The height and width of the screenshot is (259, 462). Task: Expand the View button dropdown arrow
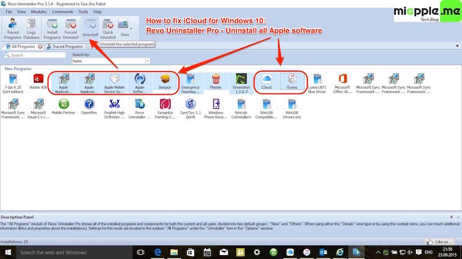click(131, 28)
